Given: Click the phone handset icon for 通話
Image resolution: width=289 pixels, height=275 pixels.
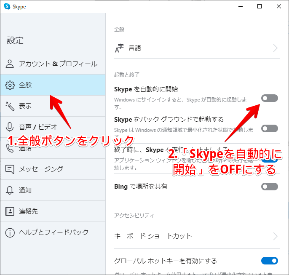Looking at the screenshot, I should click(x=10, y=148).
